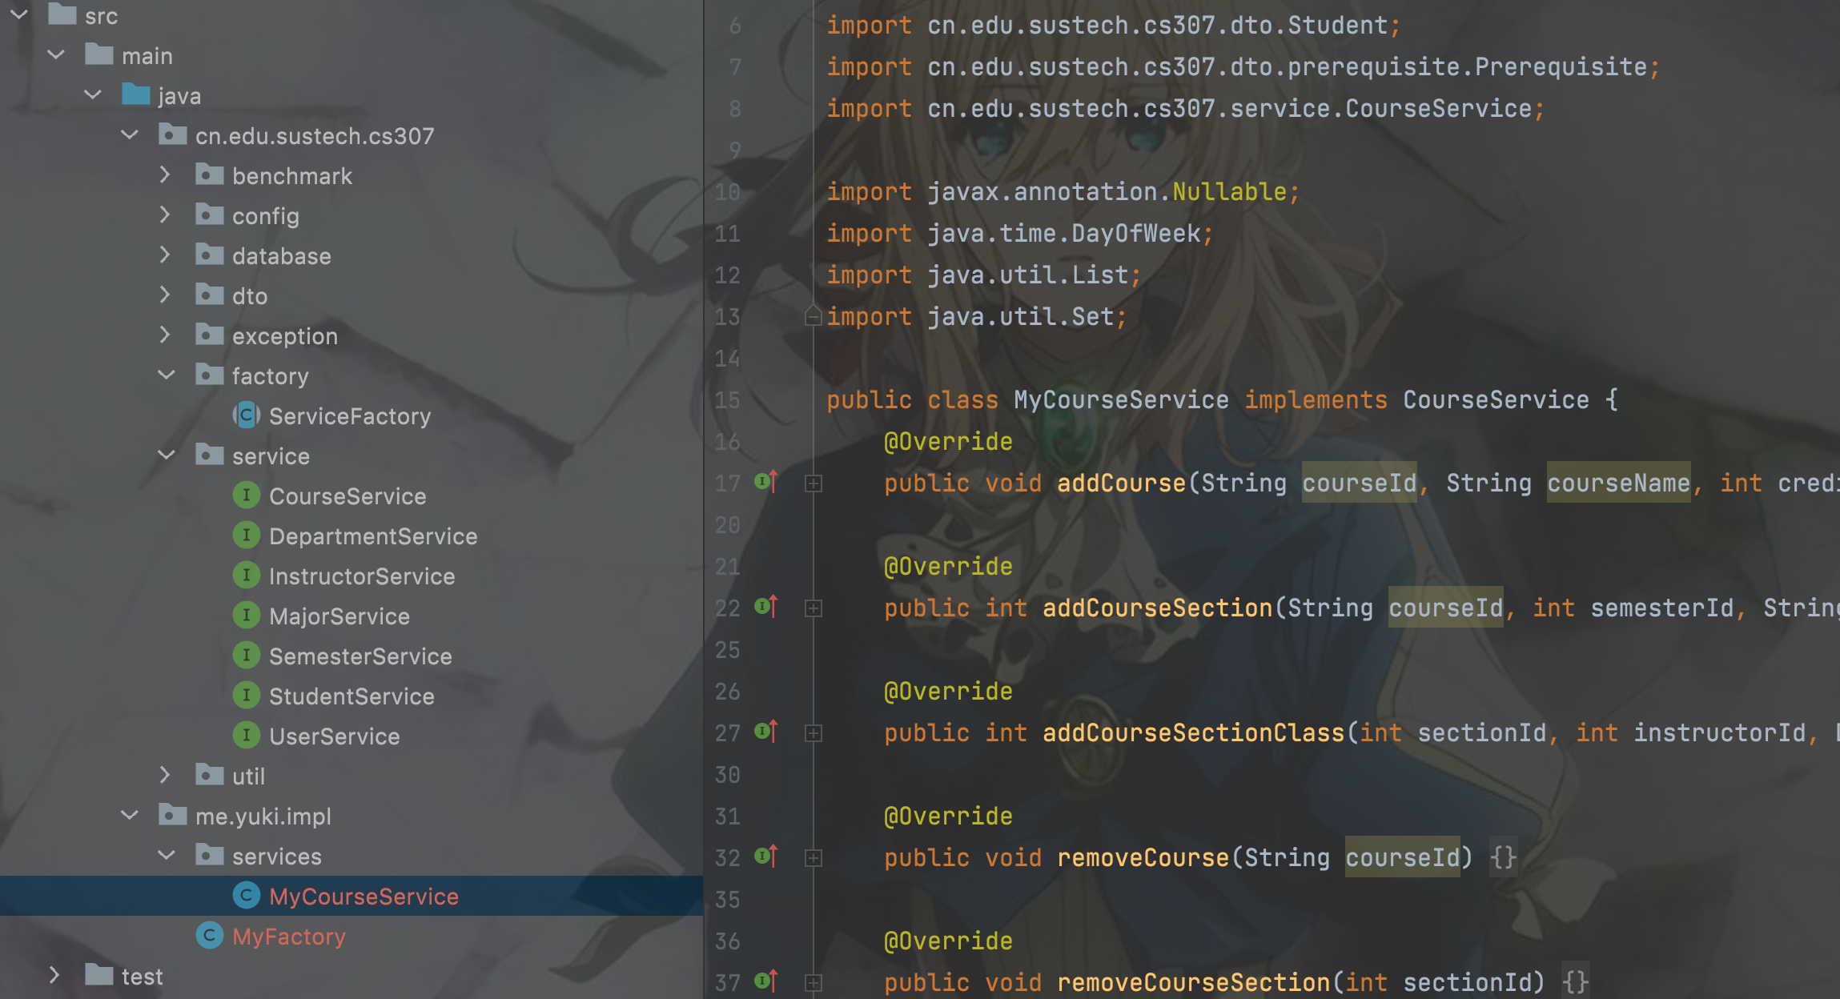Image resolution: width=1840 pixels, height=999 pixels.
Task: Expand the collapsed braces after removeCourseSection
Action: 1575,981
